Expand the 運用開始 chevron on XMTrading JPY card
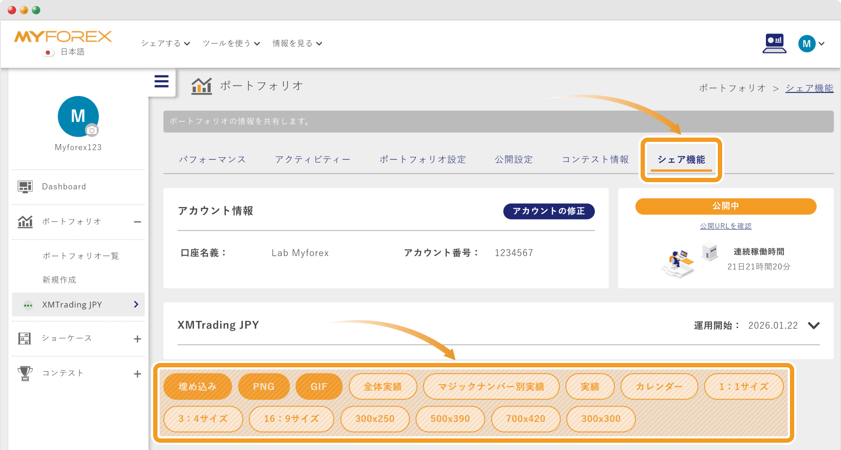 [x=814, y=326]
